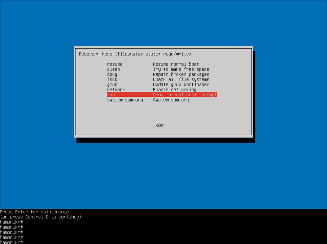This screenshot has width=327, height=244.
Task: Select the grub menu entry
Action: (x=112, y=85)
